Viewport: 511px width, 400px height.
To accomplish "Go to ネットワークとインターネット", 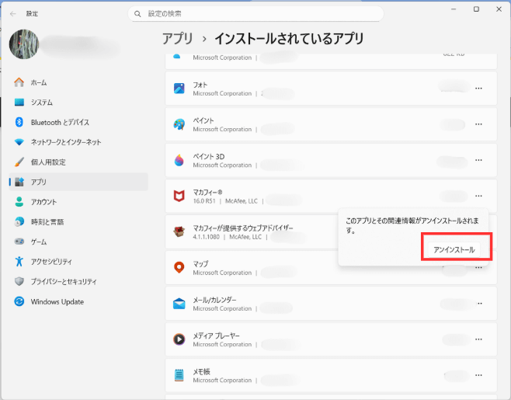I will [x=78, y=142].
